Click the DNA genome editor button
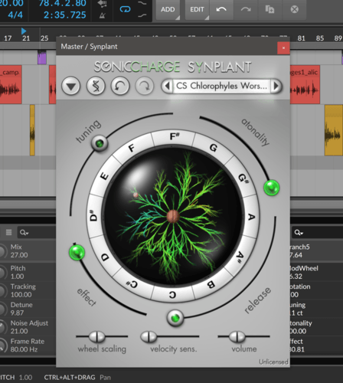Viewport: 343px width, 383px height. tap(96, 86)
